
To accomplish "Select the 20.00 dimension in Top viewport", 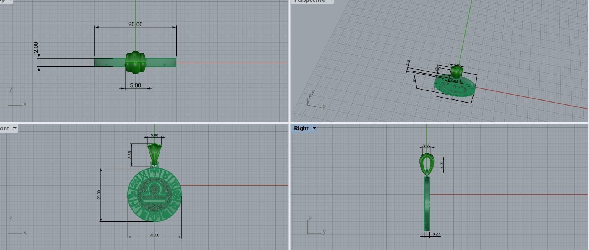I will [x=135, y=24].
